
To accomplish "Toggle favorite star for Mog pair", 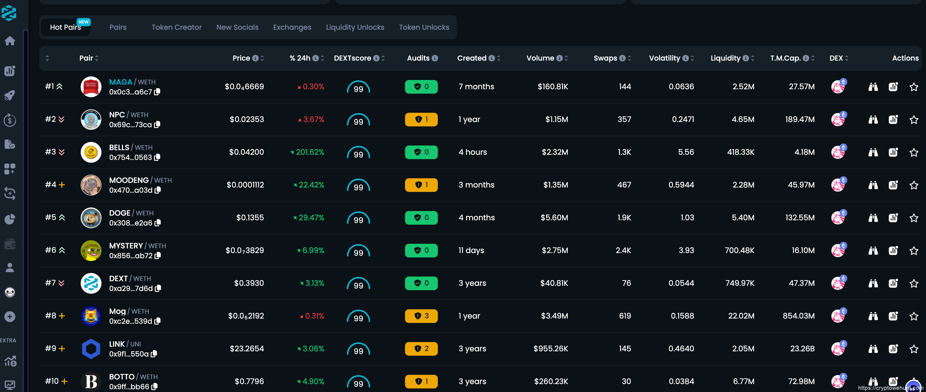I will pos(913,316).
